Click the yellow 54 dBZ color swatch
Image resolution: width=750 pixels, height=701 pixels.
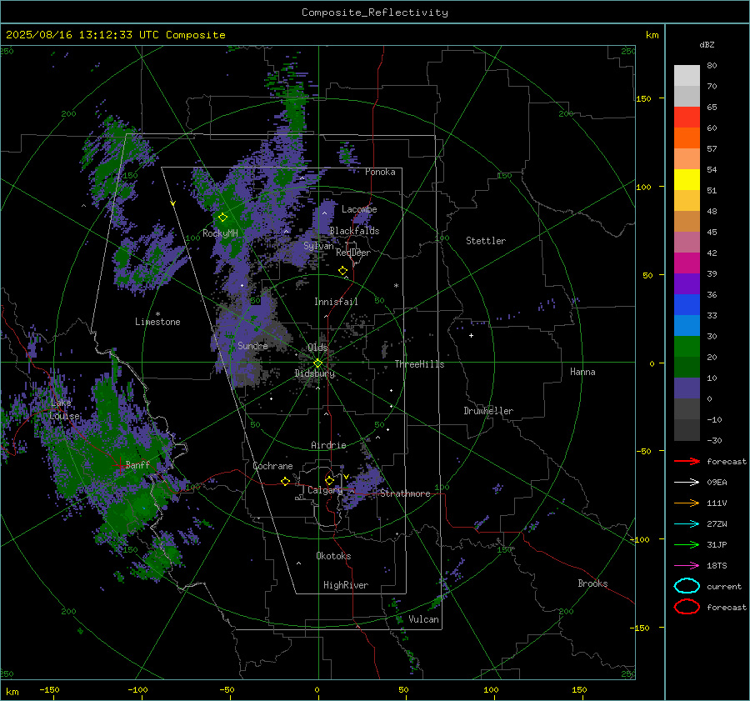(x=687, y=179)
